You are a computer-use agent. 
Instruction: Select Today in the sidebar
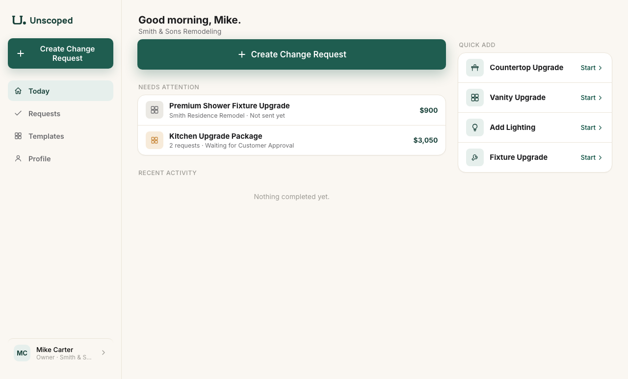(x=60, y=91)
